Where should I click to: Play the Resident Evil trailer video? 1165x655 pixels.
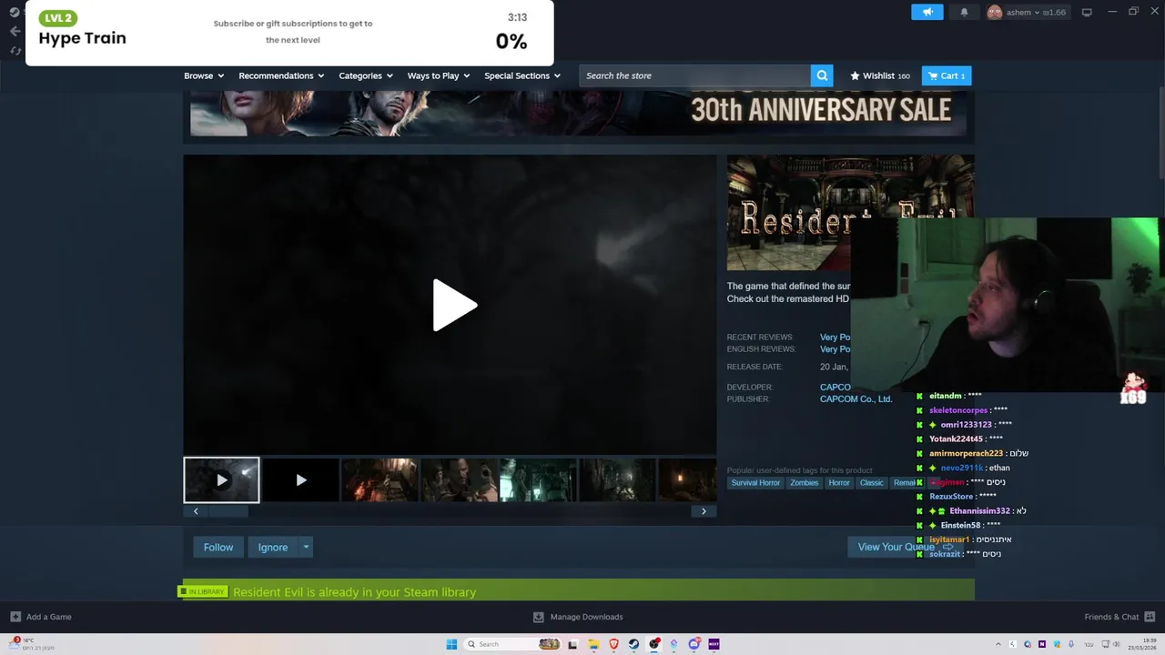click(x=454, y=306)
